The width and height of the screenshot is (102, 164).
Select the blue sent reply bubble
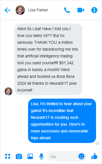tap(62, 121)
